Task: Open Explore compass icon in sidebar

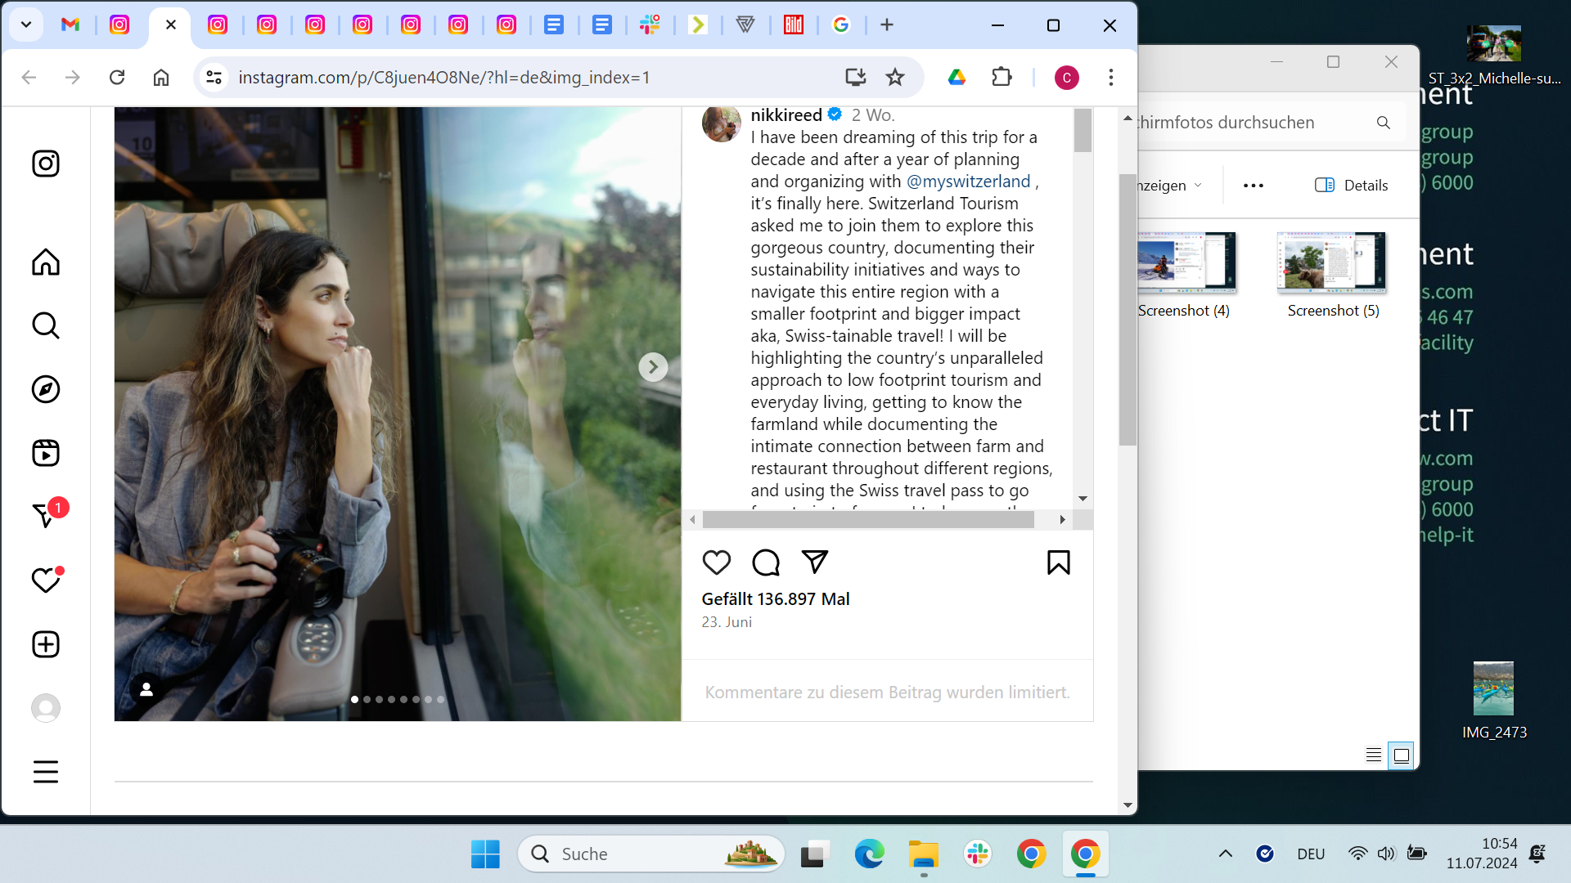Action: (x=46, y=389)
